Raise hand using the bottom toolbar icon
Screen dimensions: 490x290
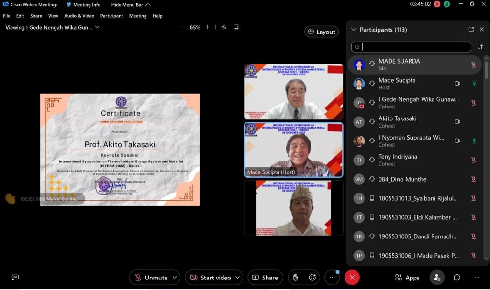pos(296,278)
